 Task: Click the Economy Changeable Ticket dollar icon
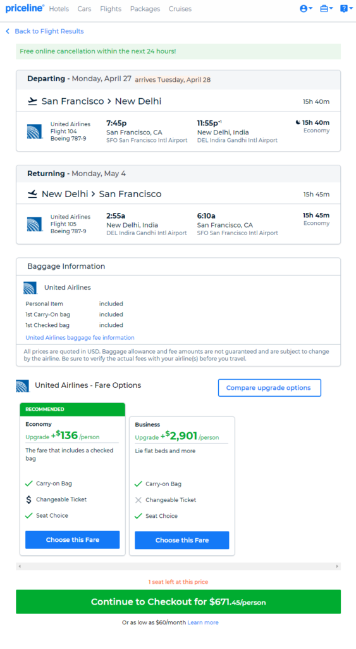click(x=28, y=499)
